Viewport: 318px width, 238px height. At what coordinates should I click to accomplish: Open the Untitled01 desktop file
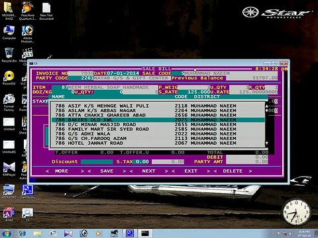click(9, 147)
